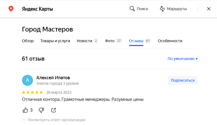The width and height of the screenshot is (217, 125).
Task: Dislike the review with thumbs-down icon
Action: 41,110
